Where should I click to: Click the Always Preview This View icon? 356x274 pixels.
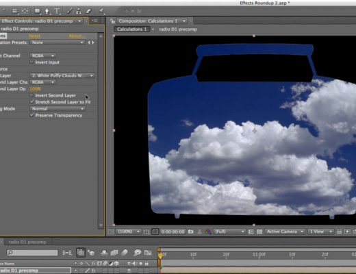click(x=110, y=232)
